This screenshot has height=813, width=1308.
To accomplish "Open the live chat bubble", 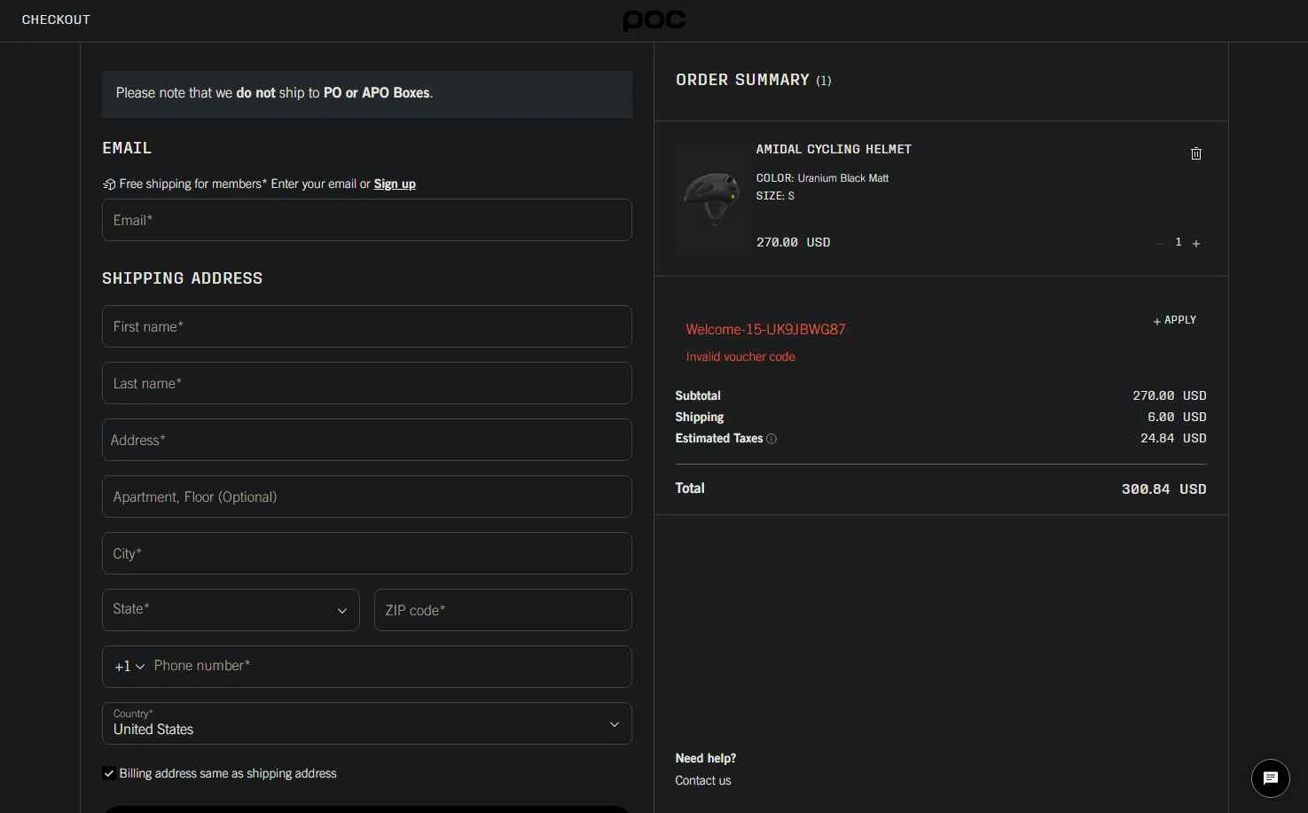I will click(1270, 778).
